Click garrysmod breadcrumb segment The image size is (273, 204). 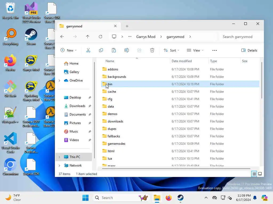tap(175, 37)
